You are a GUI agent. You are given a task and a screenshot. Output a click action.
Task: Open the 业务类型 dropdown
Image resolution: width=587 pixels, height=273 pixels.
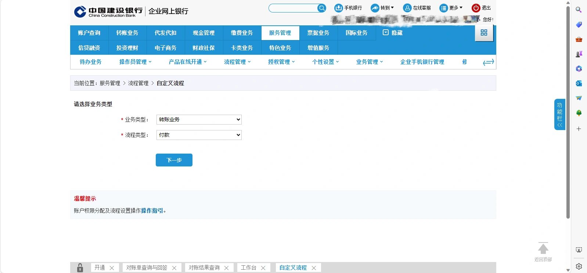point(199,119)
